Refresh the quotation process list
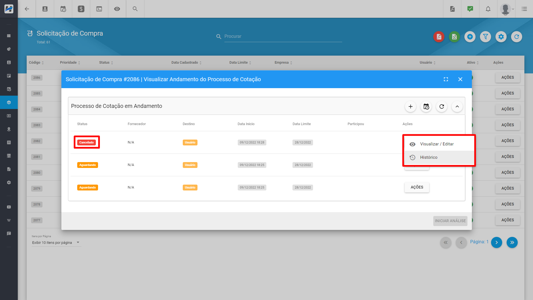 441,106
